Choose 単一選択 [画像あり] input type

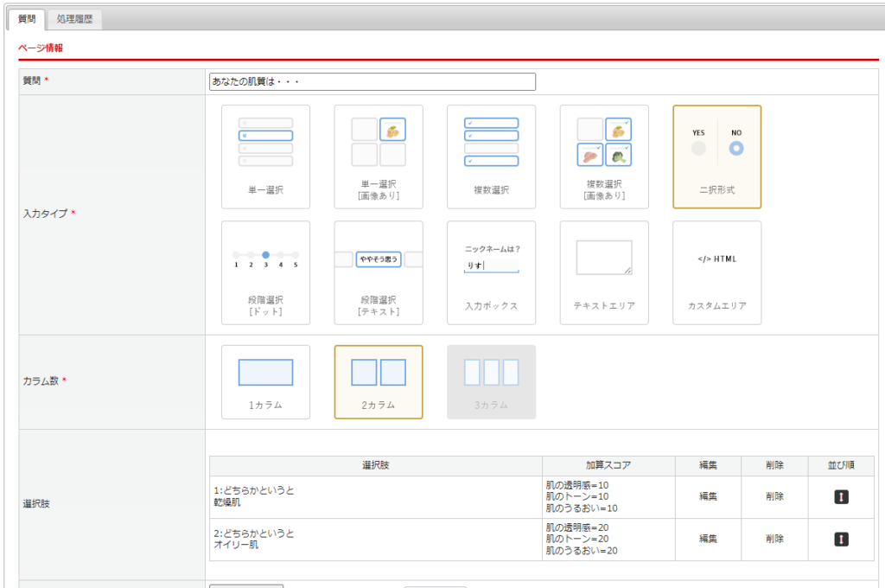[x=379, y=157]
